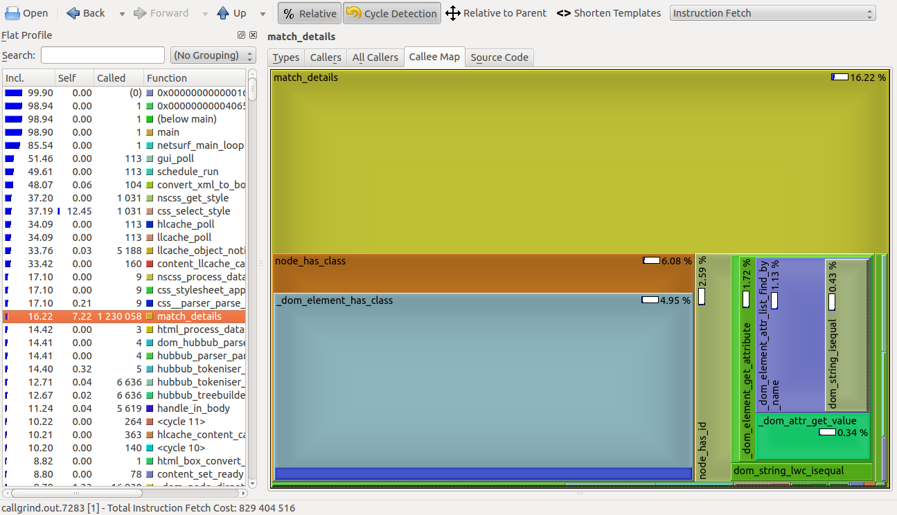Open the No Grouping dropdown
This screenshot has height=515, width=897.
click(213, 55)
